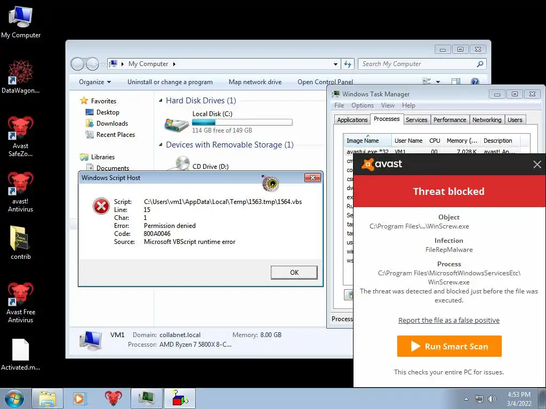546x409 pixels.
Task: Collapse the Hard Disk Drives group
Action: tap(160, 101)
